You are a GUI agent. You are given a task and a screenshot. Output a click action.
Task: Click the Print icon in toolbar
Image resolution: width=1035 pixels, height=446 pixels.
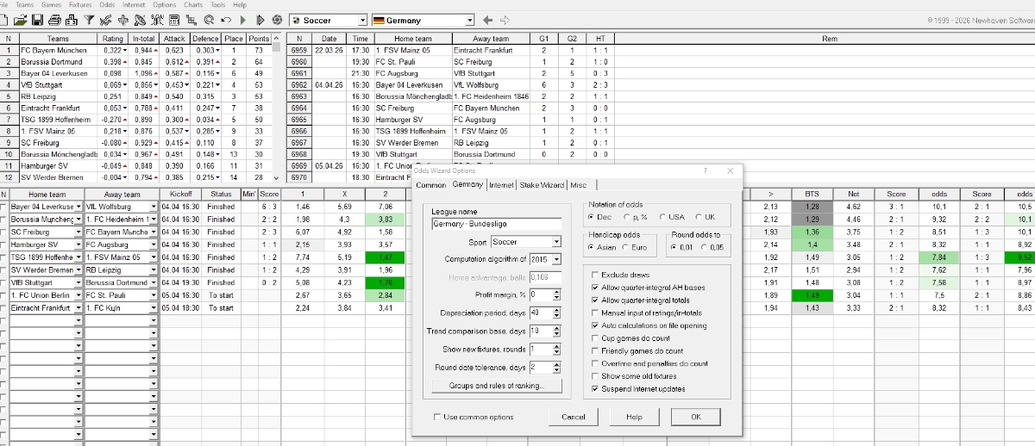click(54, 20)
